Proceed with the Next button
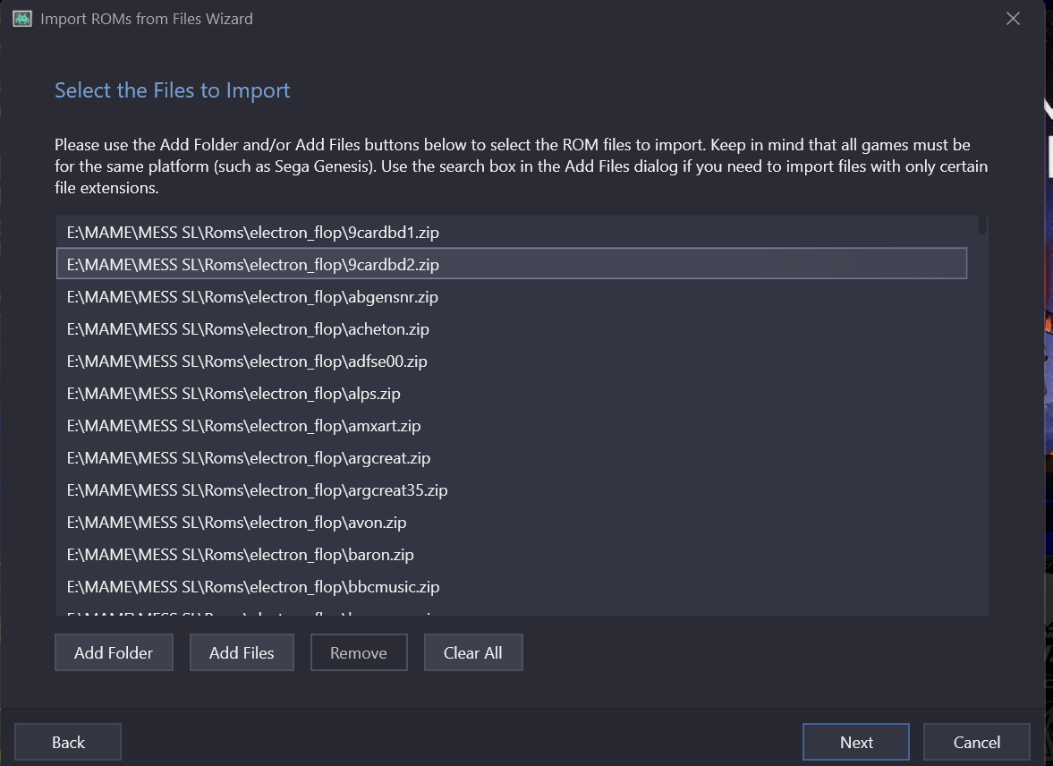The width and height of the screenshot is (1053, 766). point(855,742)
